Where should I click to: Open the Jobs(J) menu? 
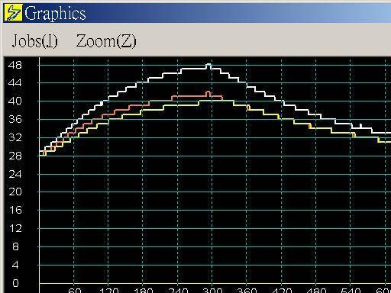tap(35, 41)
